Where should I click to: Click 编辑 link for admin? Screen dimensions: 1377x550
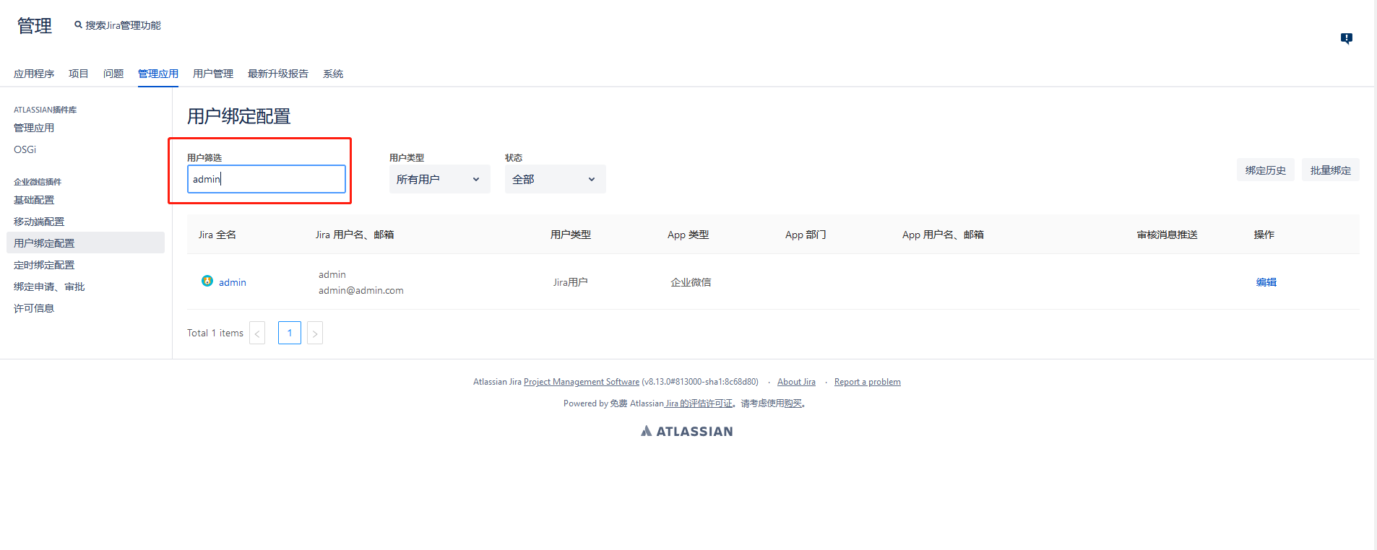[x=1266, y=282]
